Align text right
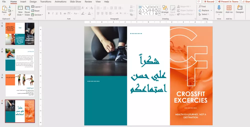Image resolution: width=250 pixels, height=127 pixels. pos(106,13)
